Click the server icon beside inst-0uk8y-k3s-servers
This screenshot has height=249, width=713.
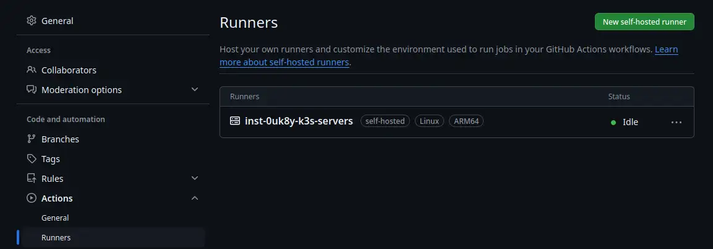pyautogui.click(x=234, y=121)
